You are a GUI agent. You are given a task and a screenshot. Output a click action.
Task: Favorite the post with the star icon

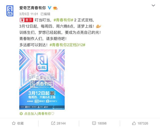pyautogui.click(x=14, y=123)
